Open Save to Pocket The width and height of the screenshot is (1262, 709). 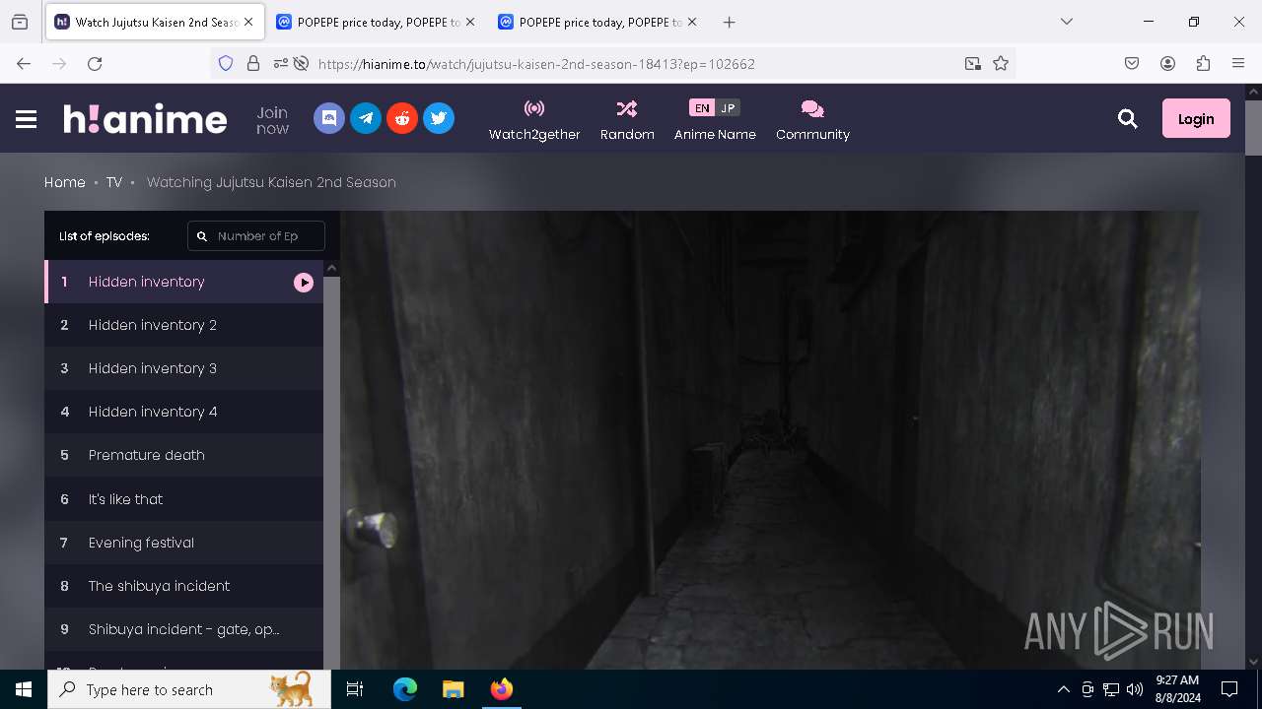click(x=1132, y=63)
